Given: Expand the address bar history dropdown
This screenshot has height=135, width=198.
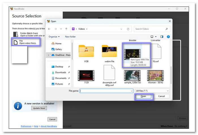Looking at the screenshot, I should (121, 29).
